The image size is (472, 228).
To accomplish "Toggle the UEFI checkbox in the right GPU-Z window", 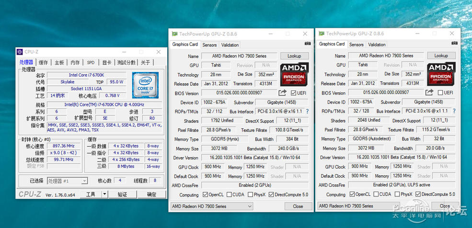I will click(440, 92).
